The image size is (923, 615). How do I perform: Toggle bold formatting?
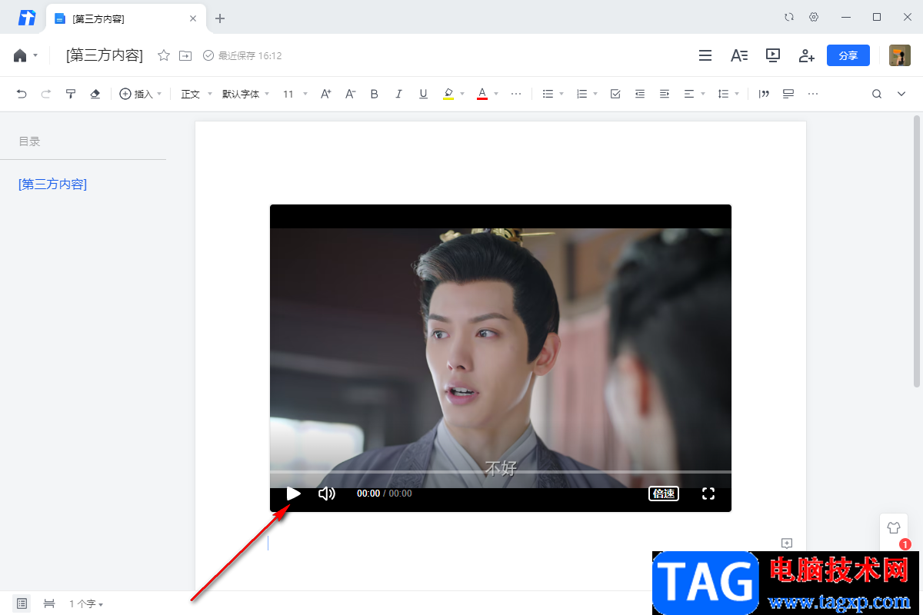click(375, 94)
